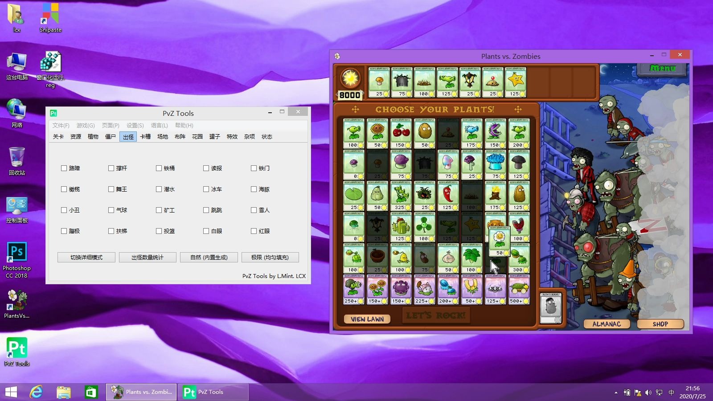Choose the Hypno-shroom seed packet

pyautogui.click(x=448, y=164)
